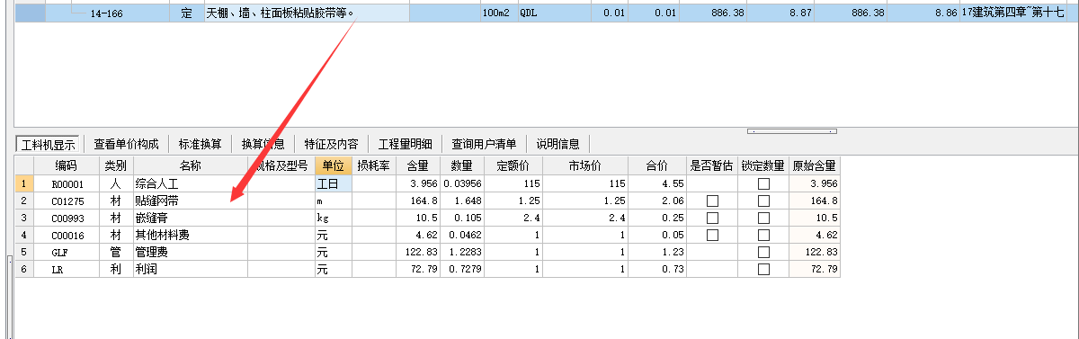Switch to the 工料机显示 tab
Screen dimensions: 1079x339
click(x=49, y=143)
